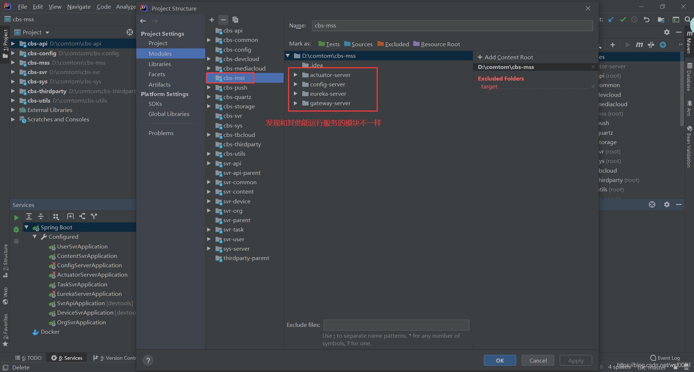The image size is (694, 372).
Task: Click Maven execute goal 'm' icon
Action: tap(639, 44)
